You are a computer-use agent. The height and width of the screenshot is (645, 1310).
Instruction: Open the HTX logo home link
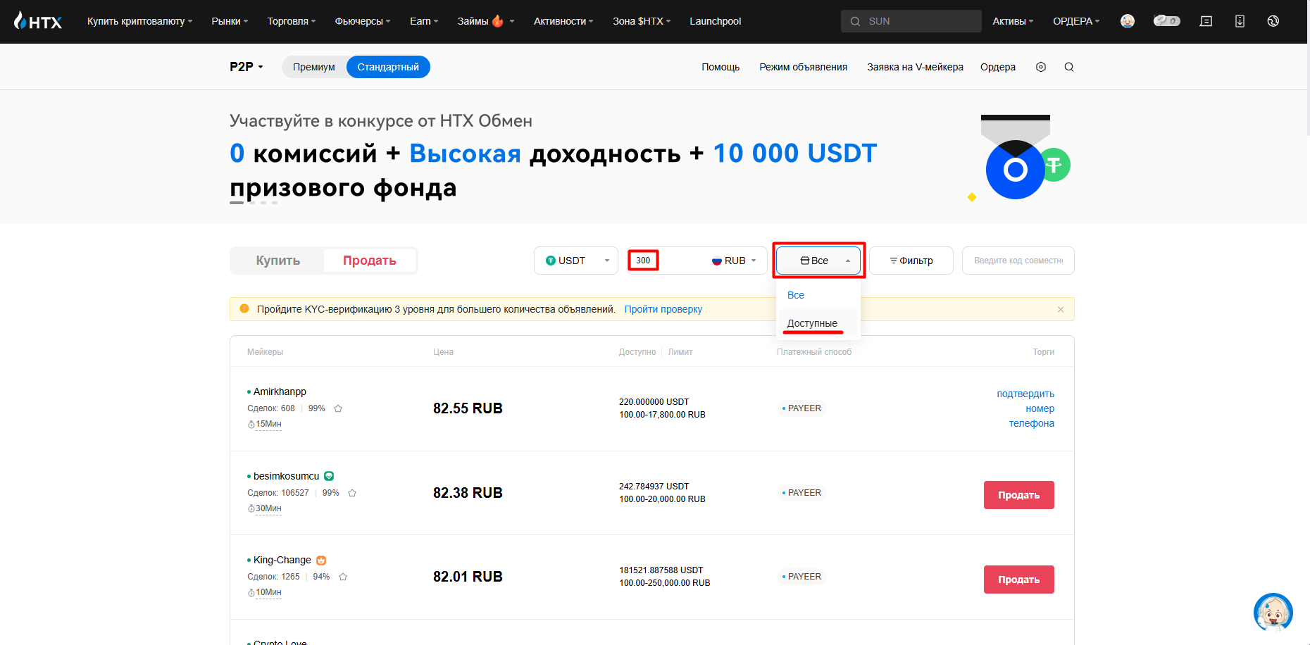pos(38,21)
